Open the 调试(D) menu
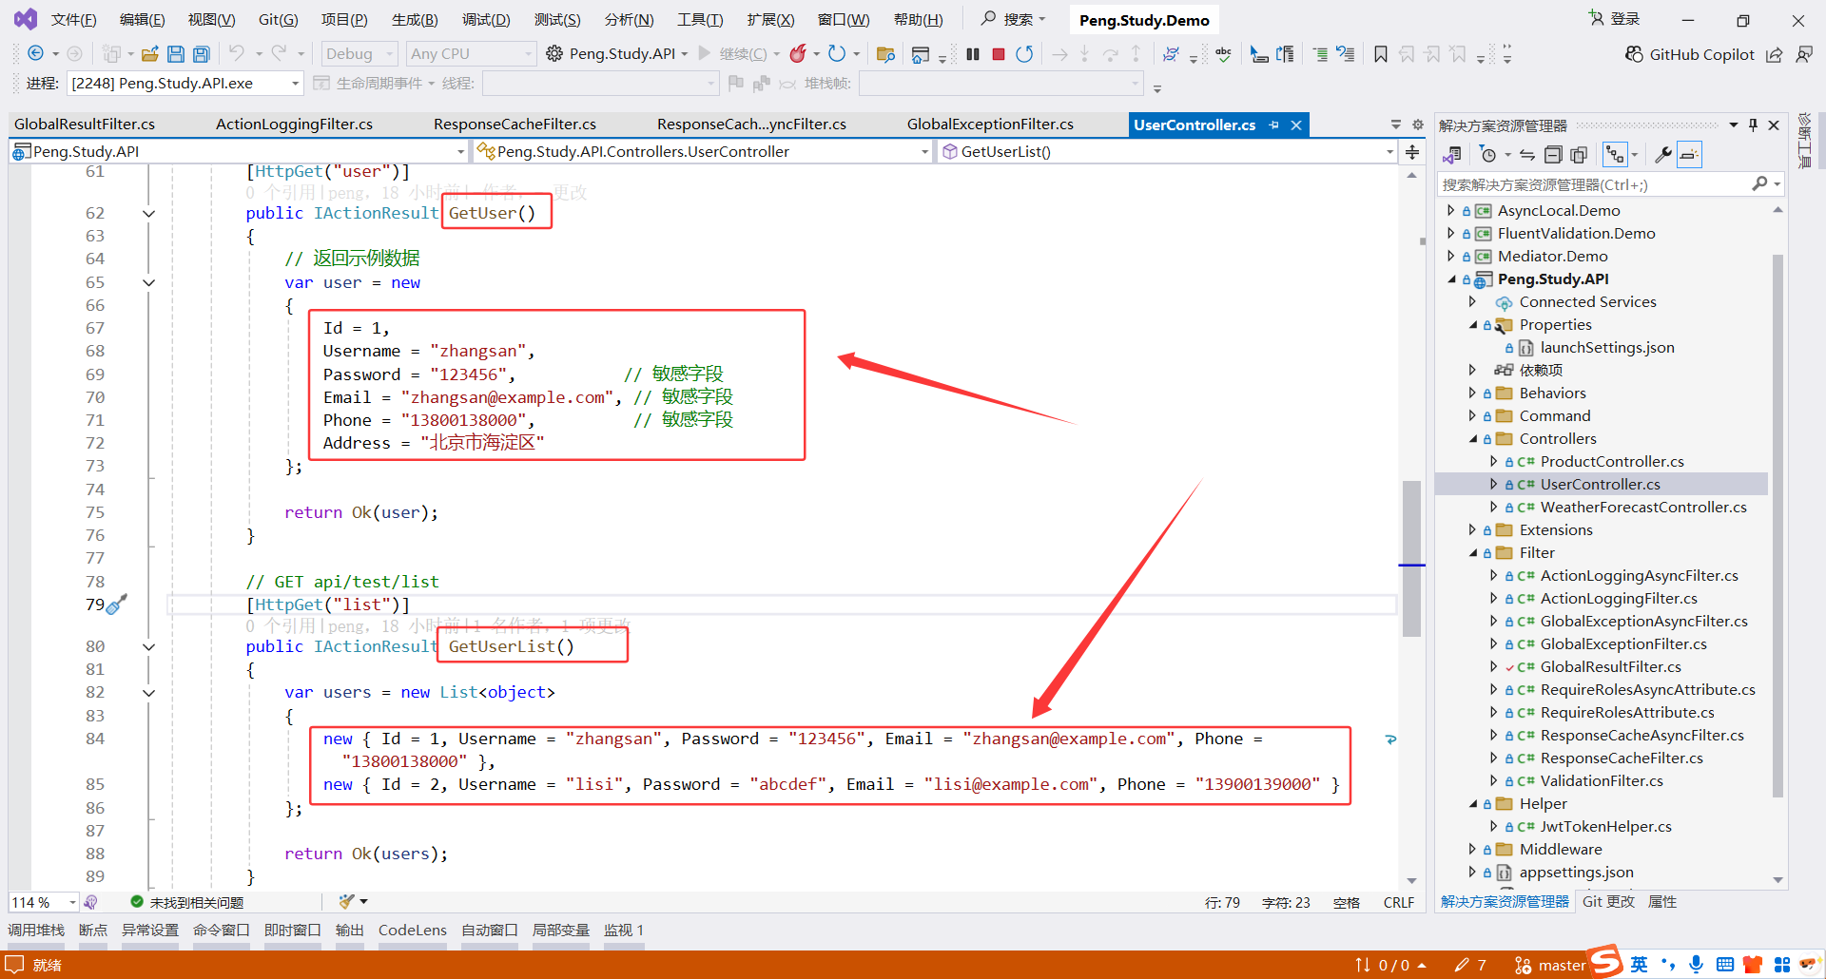1826x979 pixels. [x=486, y=20]
